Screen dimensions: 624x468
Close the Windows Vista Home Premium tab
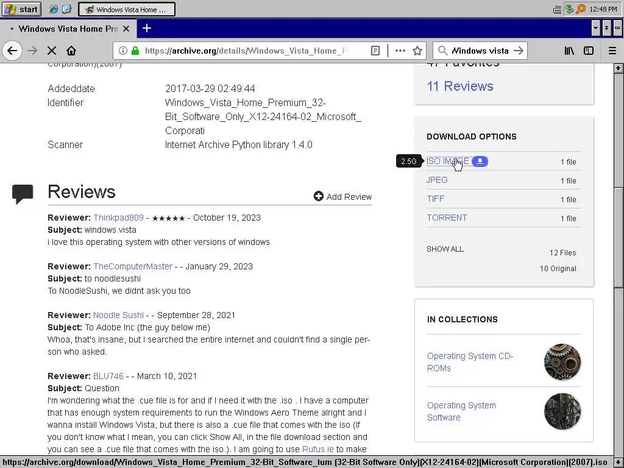pos(126,29)
